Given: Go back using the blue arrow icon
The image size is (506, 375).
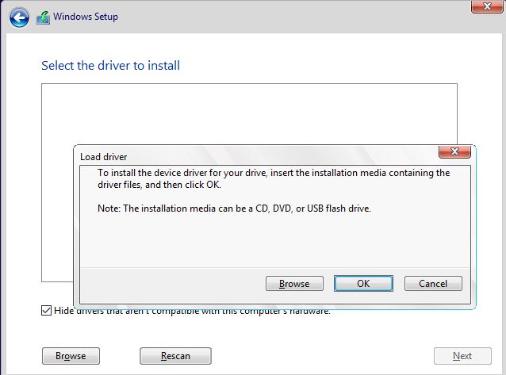Looking at the screenshot, I should (x=19, y=17).
